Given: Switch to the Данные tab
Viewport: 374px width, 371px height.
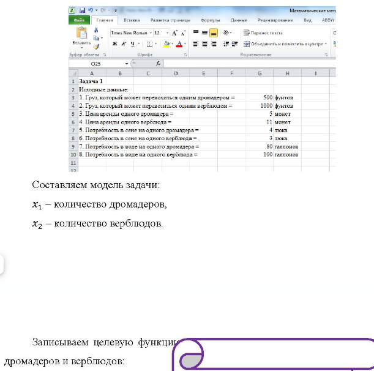Looking at the screenshot, I should (x=239, y=20).
